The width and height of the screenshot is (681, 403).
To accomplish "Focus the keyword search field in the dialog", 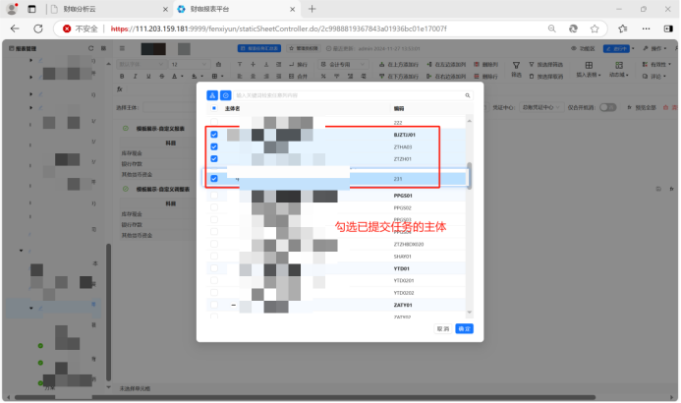I will 349,95.
